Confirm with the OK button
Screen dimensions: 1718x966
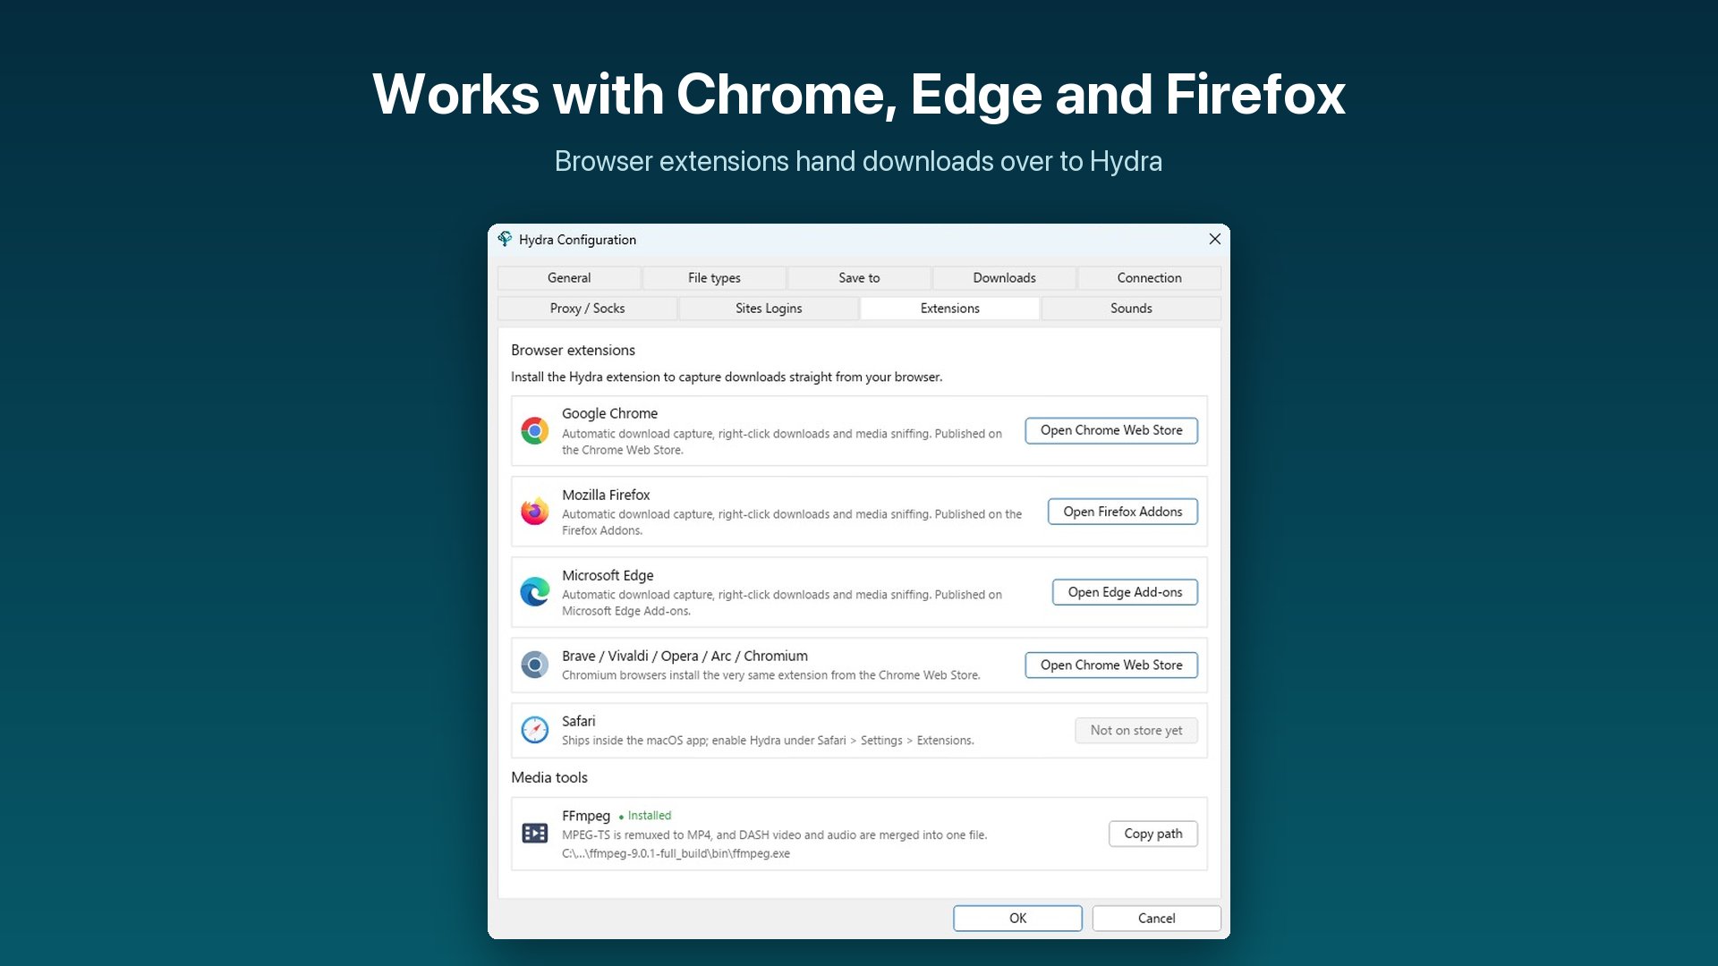pos(1017,919)
